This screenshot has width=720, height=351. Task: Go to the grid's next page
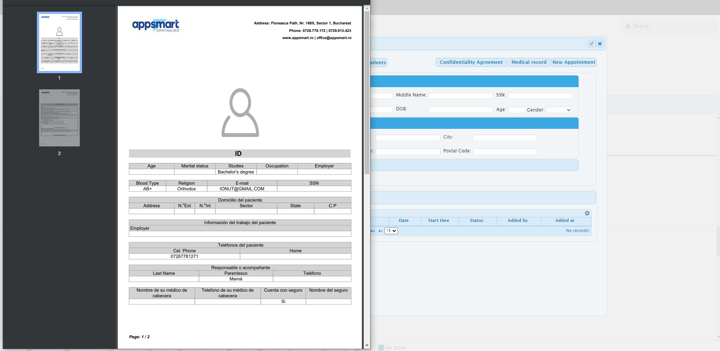[x=373, y=231]
